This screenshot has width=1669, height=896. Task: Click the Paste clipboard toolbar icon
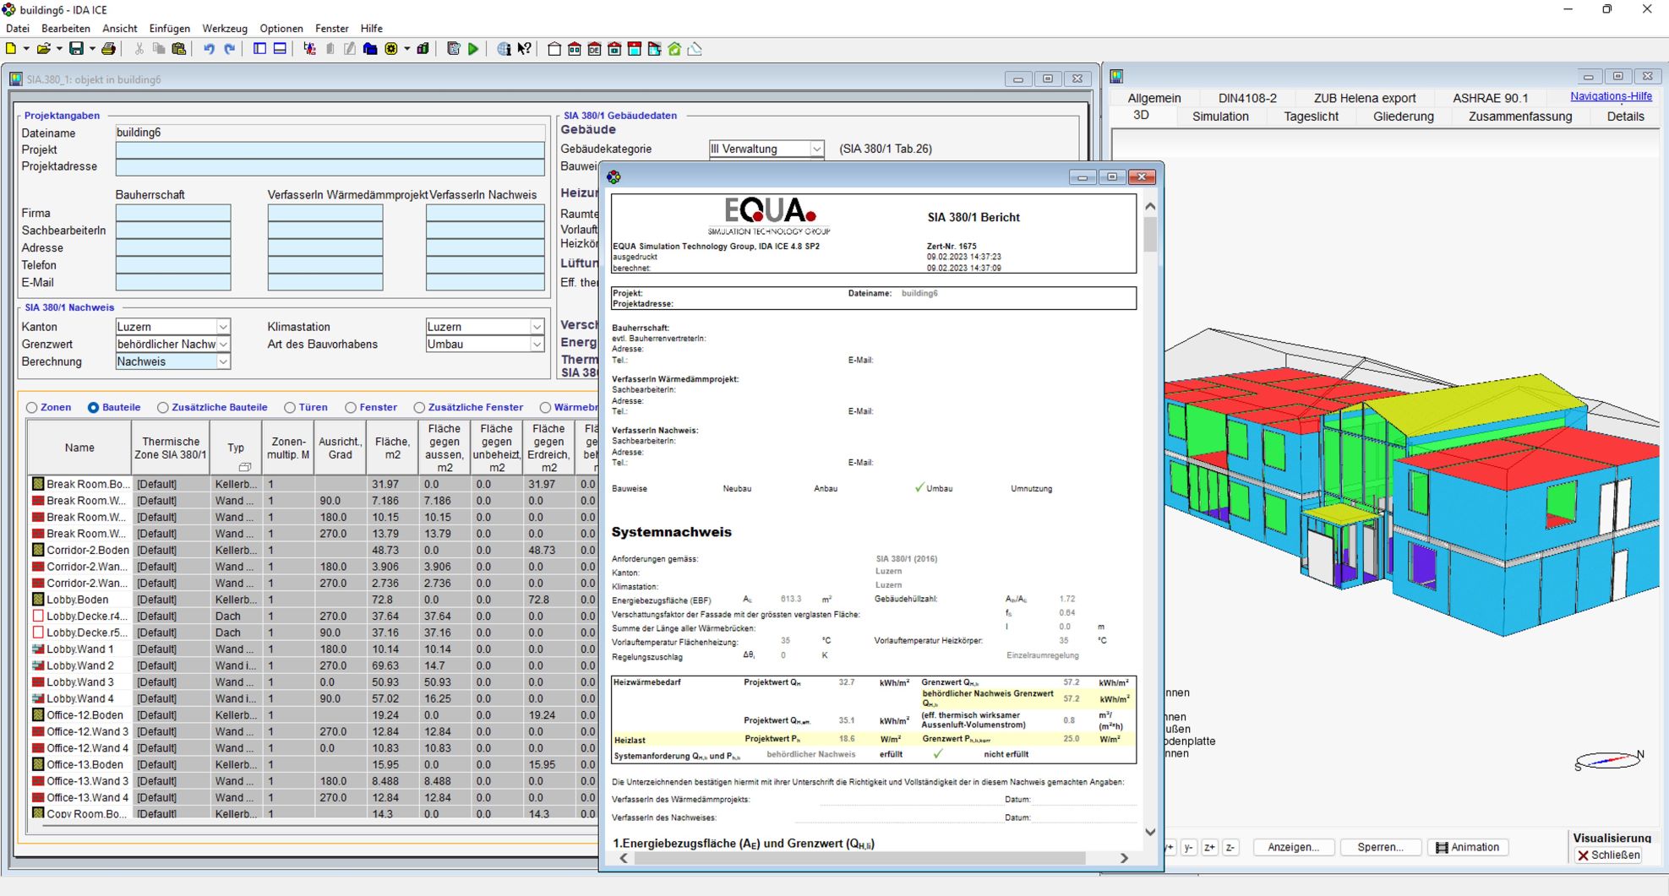click(x=179, y=49)
